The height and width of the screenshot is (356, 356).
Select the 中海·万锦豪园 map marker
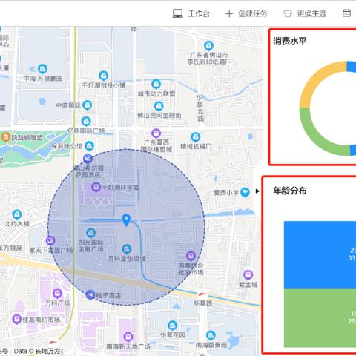(42, 69)
